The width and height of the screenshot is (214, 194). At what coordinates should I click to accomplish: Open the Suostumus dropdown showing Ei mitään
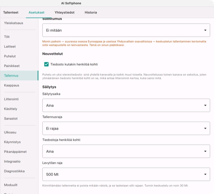(126, 30)
